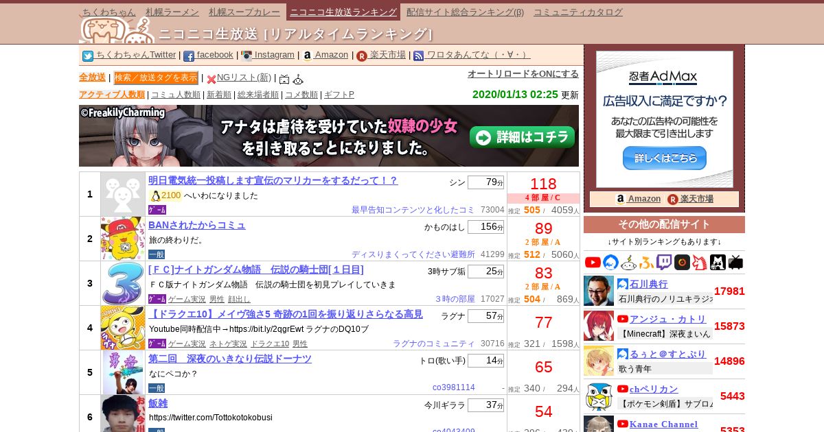Select the YouTube site icon in sidebar
The image size is (824, 432).
pos(593,262)
